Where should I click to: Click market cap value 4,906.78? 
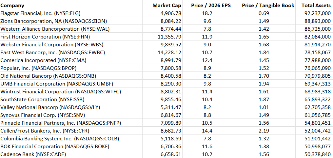(171, 13)
